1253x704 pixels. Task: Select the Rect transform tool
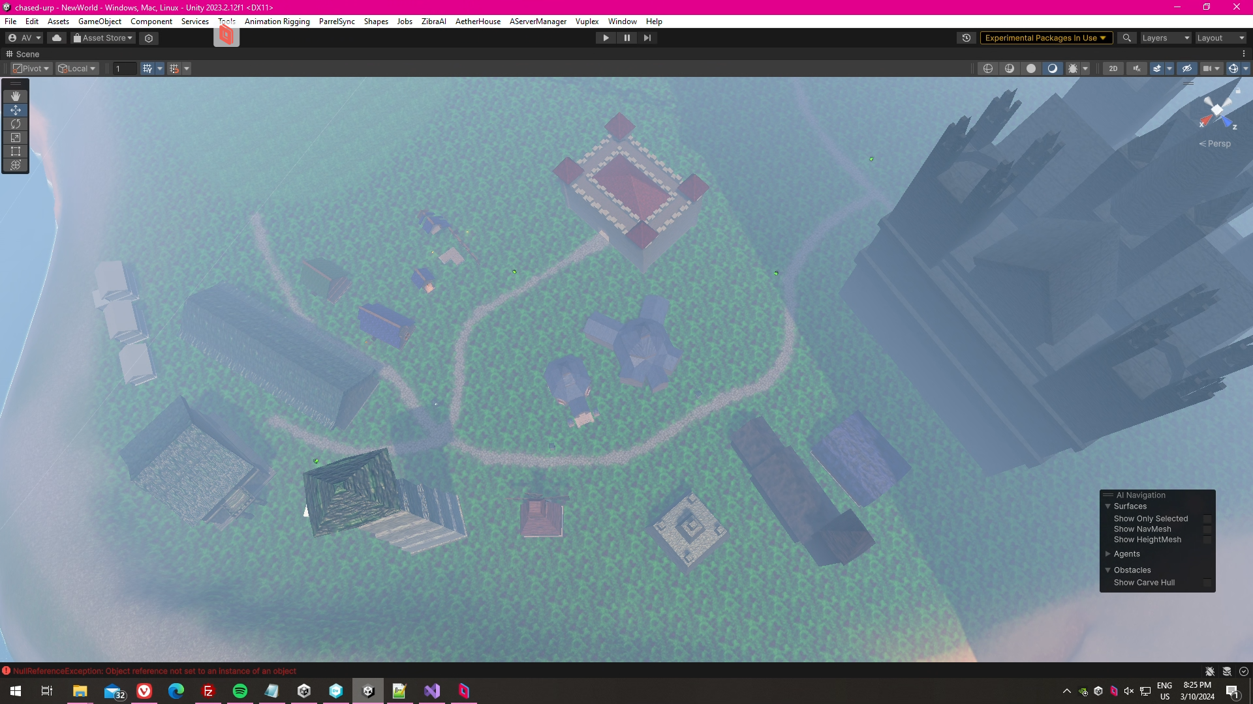pyautogui.click(x=16, y=151)
